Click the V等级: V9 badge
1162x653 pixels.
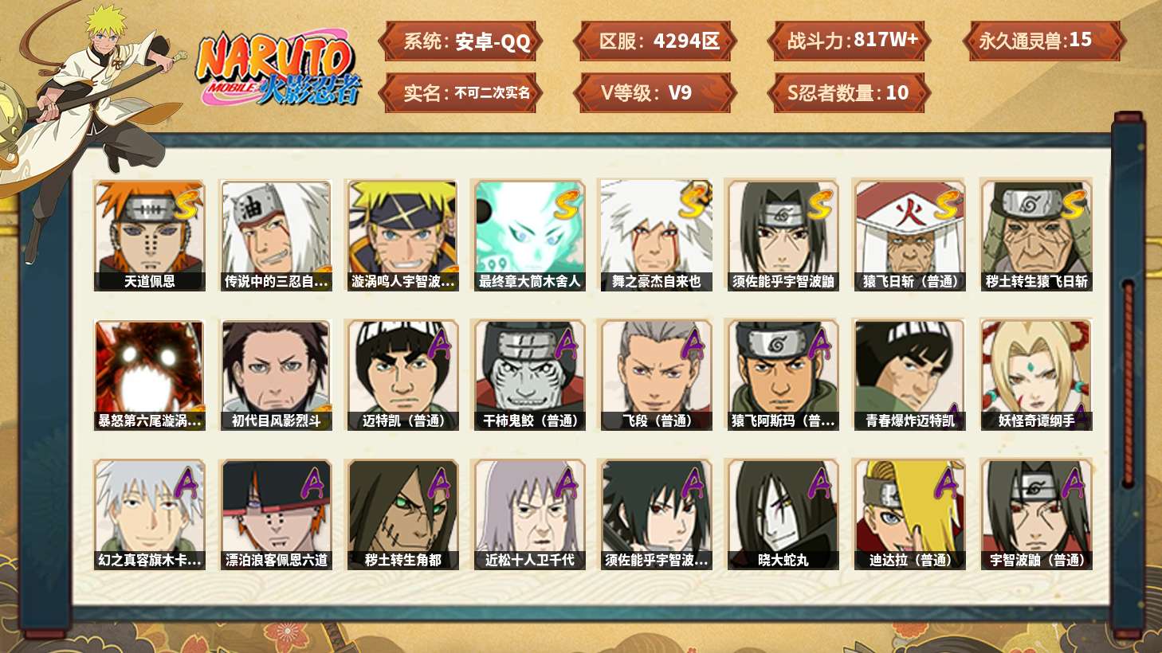click(655, 93)
